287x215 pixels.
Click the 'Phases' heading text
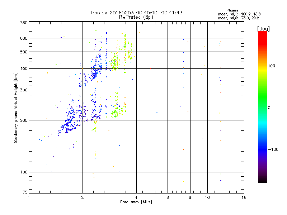[232, 10]
